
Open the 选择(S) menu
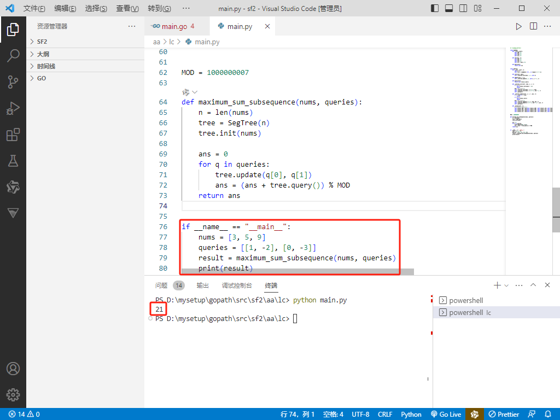pos(96,8)
